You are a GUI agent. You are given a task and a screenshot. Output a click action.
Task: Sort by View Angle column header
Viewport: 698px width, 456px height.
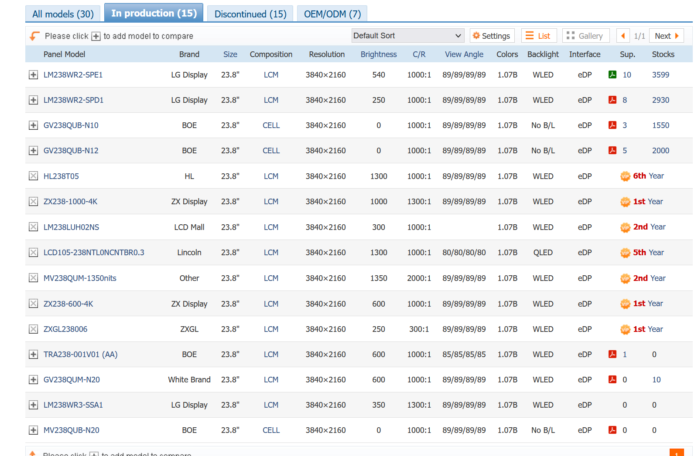tap(464, 54)
